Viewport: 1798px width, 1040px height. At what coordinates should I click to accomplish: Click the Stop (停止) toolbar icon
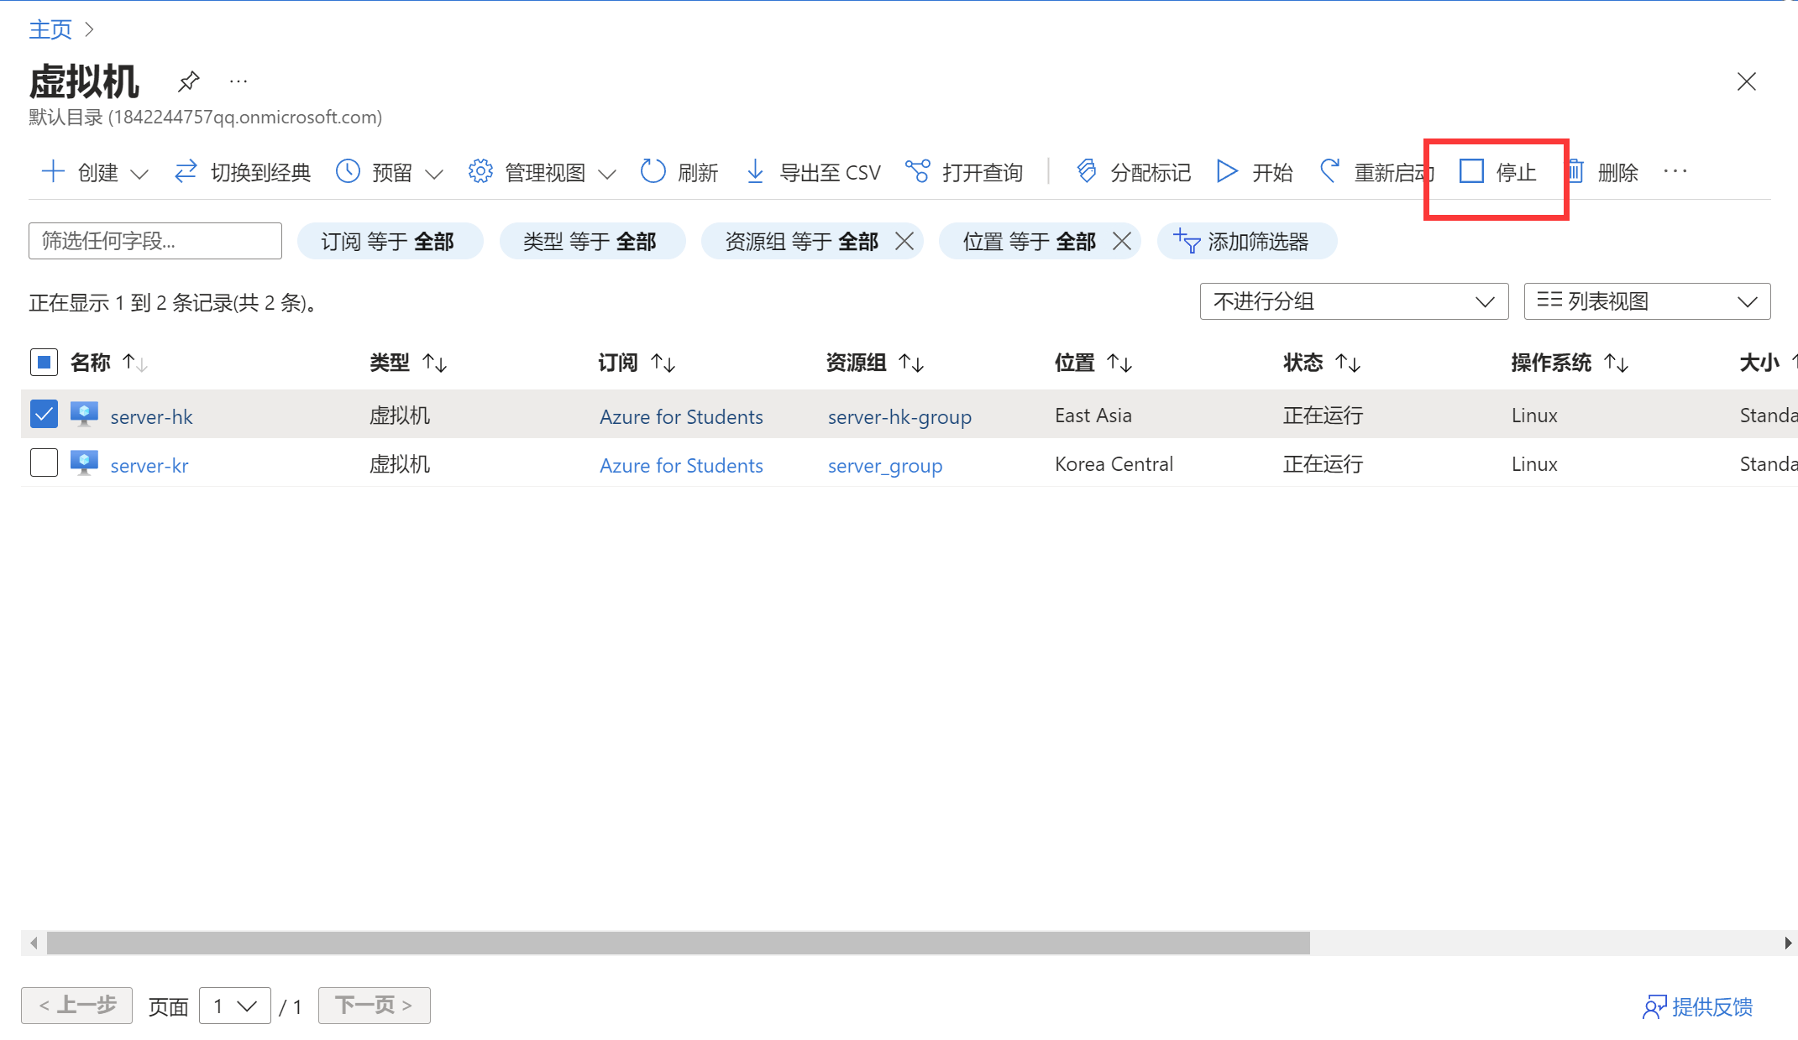pyautogui.click(x=1471, y=172)
